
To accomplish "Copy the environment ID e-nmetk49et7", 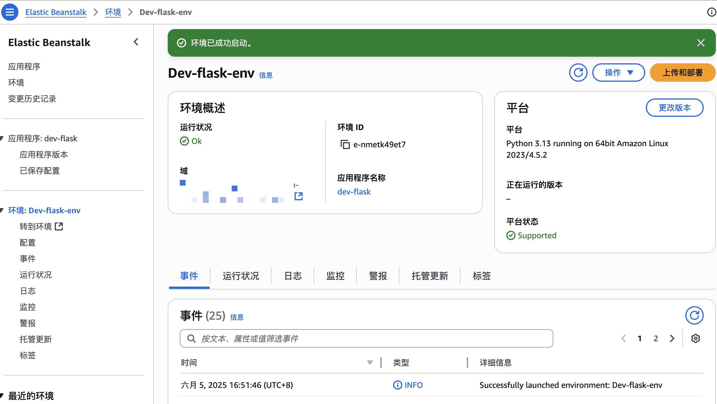I will point(345,144).
